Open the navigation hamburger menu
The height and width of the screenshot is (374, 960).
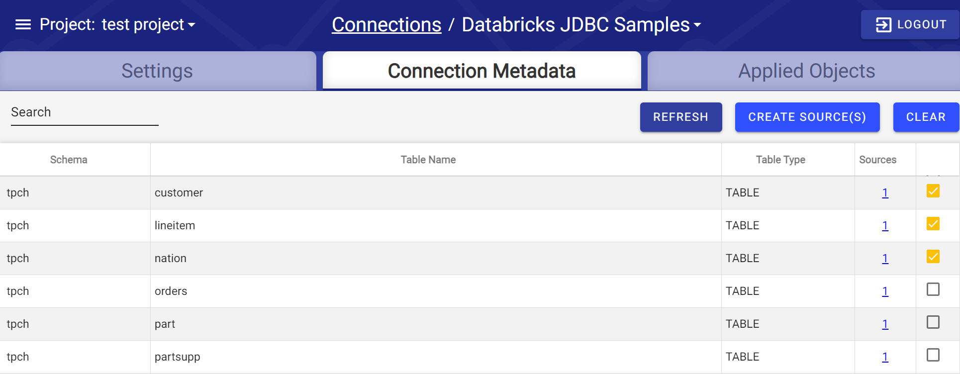[22, 24]
